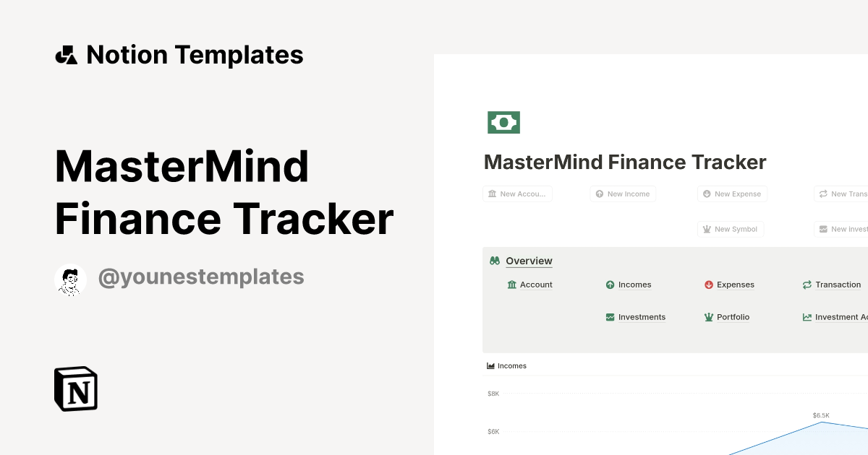Click the chart icon next to Investments
The width and height of the screenshot is (868, 455).
click(610, 317)
